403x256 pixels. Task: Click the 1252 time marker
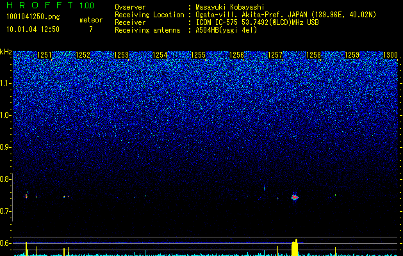(x=83, y=55)
